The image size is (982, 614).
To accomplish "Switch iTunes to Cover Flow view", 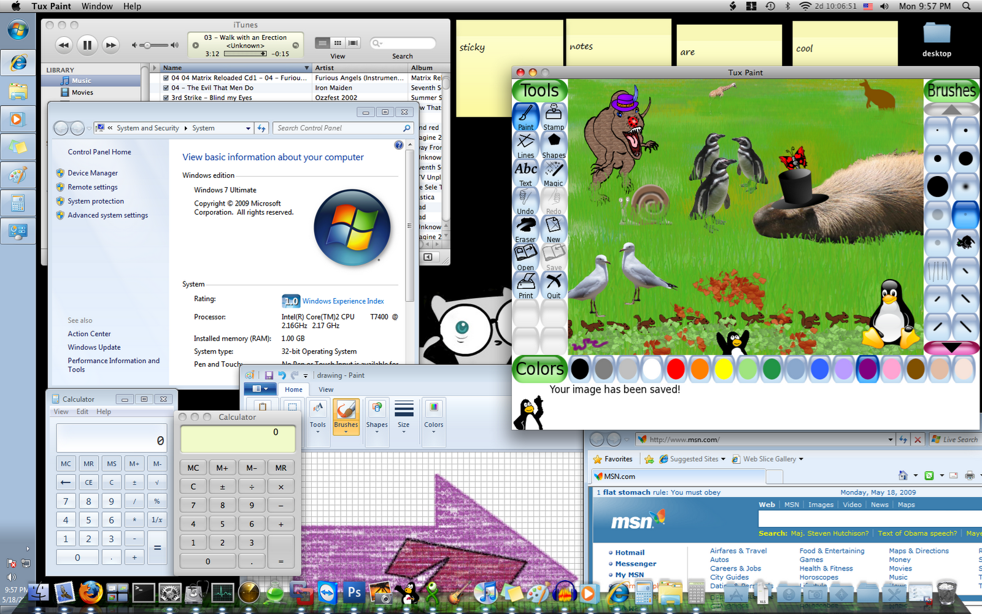I will tap(353, 43).
